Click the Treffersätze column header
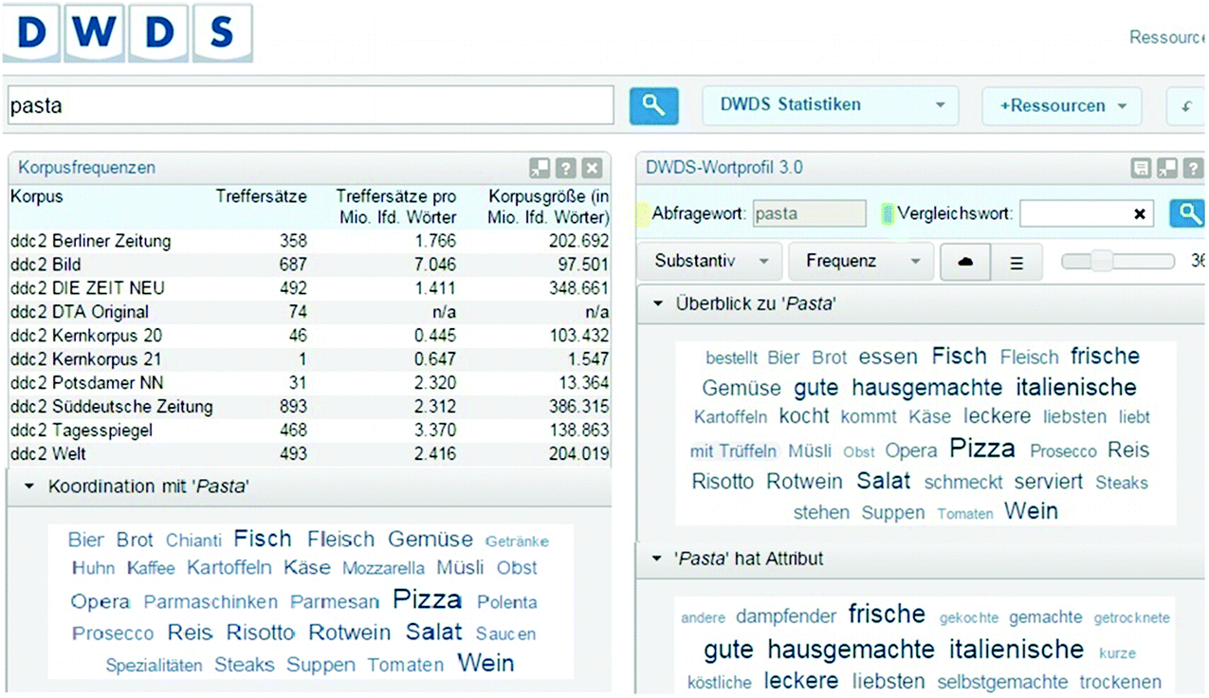This screenshot has width=1209, height=698. click(x=262, y=197)
